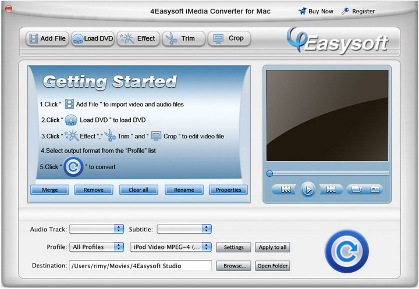Click the "Getting Started" heading
The image size is (419, 289).
point(109,81)
